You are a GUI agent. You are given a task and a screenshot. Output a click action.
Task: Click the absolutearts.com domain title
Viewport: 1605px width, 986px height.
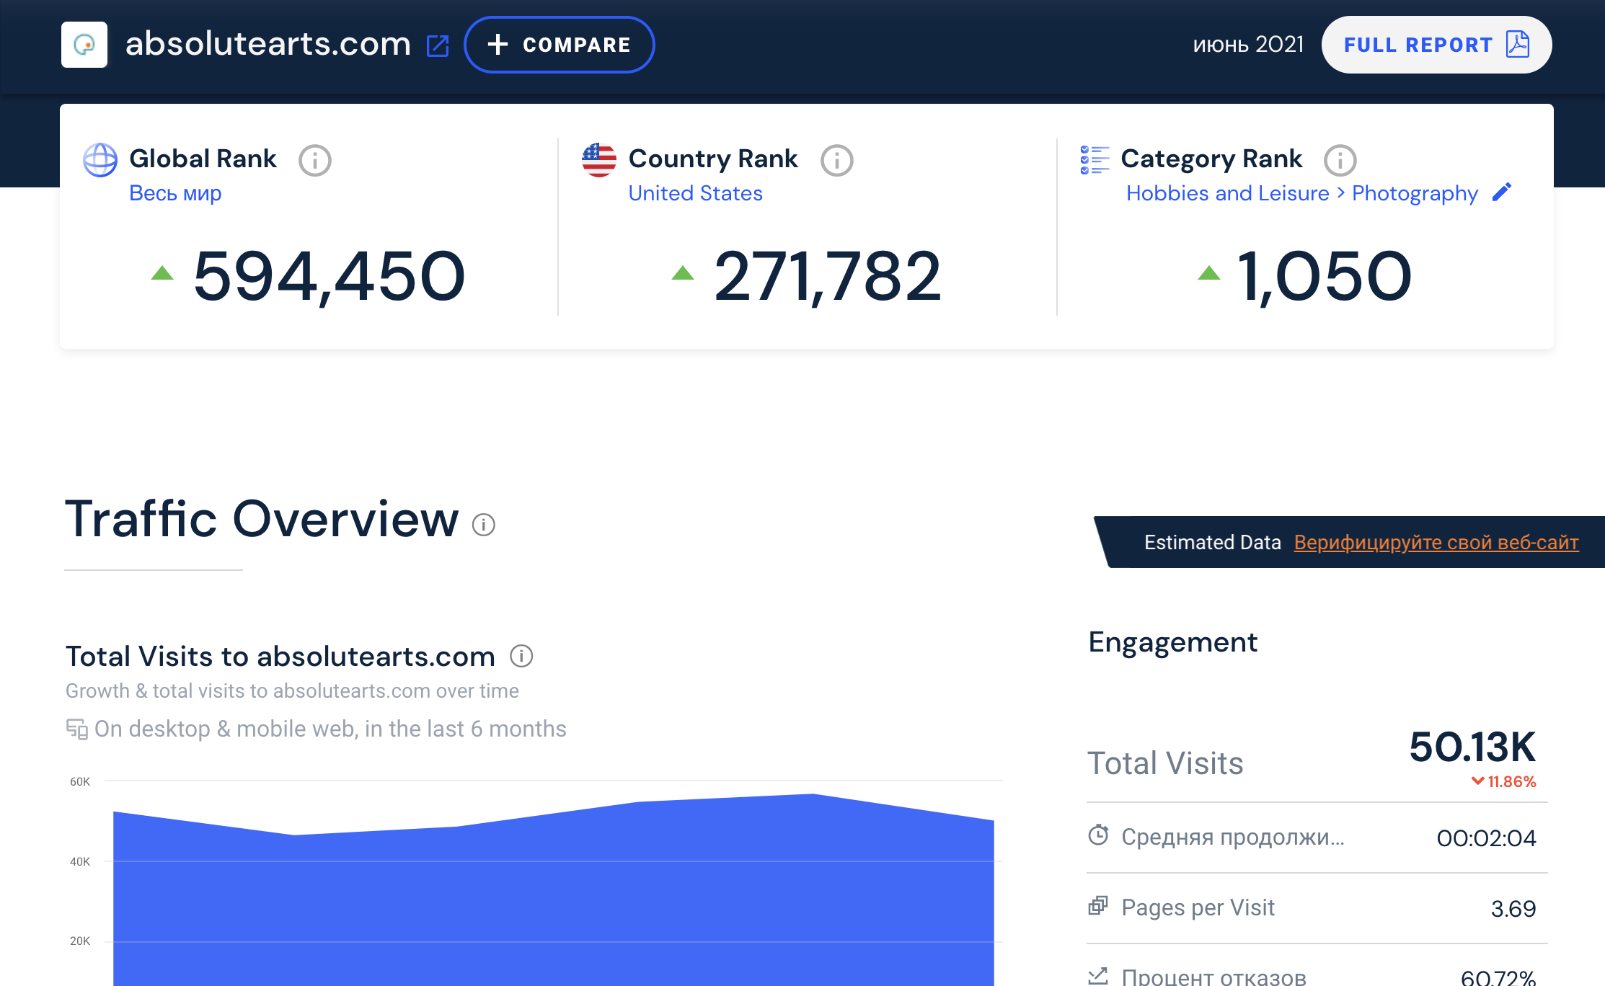268,44
